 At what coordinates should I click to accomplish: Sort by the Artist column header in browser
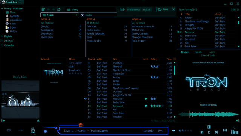[x=91, y=19]
